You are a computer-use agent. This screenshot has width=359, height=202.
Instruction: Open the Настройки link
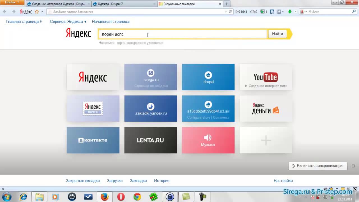(283, 181)
